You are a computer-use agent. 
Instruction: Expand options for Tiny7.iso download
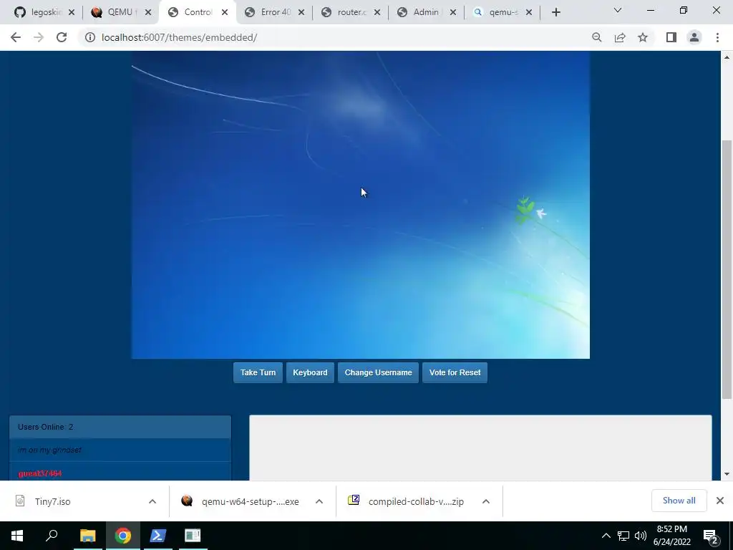coord(152,501)
